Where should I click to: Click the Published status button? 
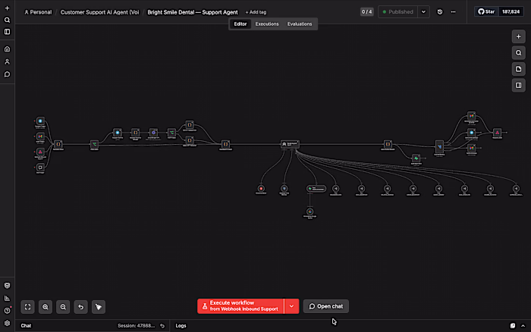coord(398,12)
